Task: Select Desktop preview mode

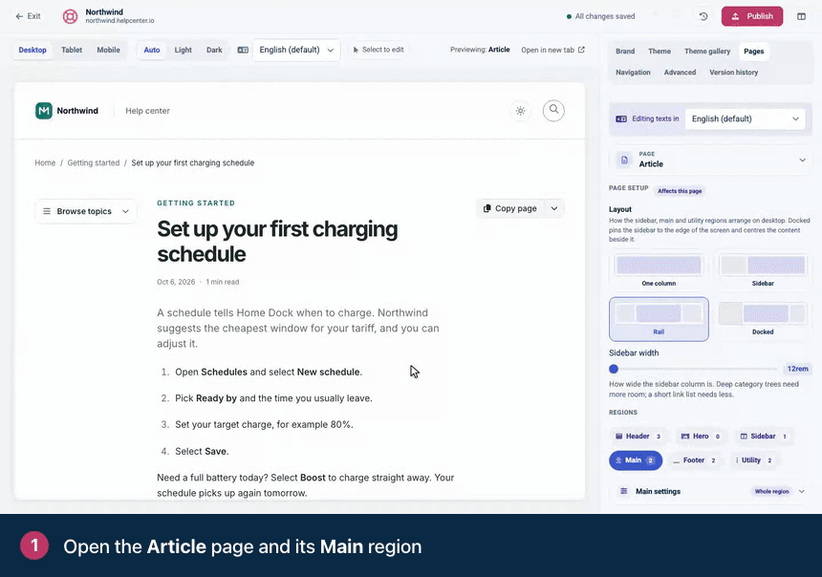Action: click(x=32, y=50)
